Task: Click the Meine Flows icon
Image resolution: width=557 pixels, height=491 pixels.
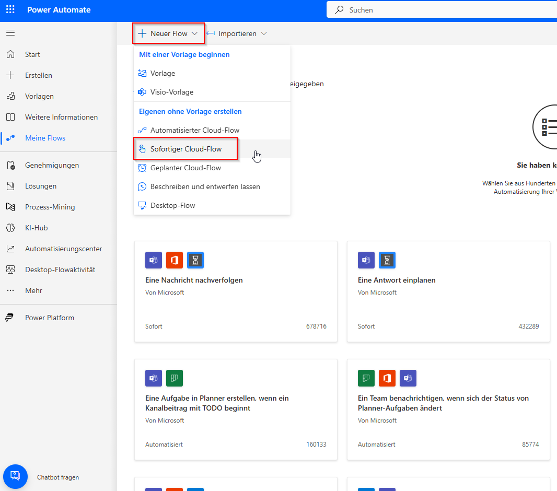Action: coord(10,138)
